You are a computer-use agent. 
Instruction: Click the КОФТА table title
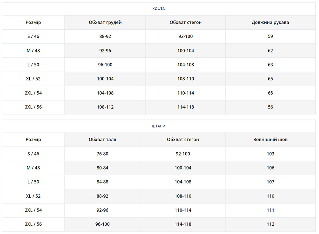coord(159,9)
